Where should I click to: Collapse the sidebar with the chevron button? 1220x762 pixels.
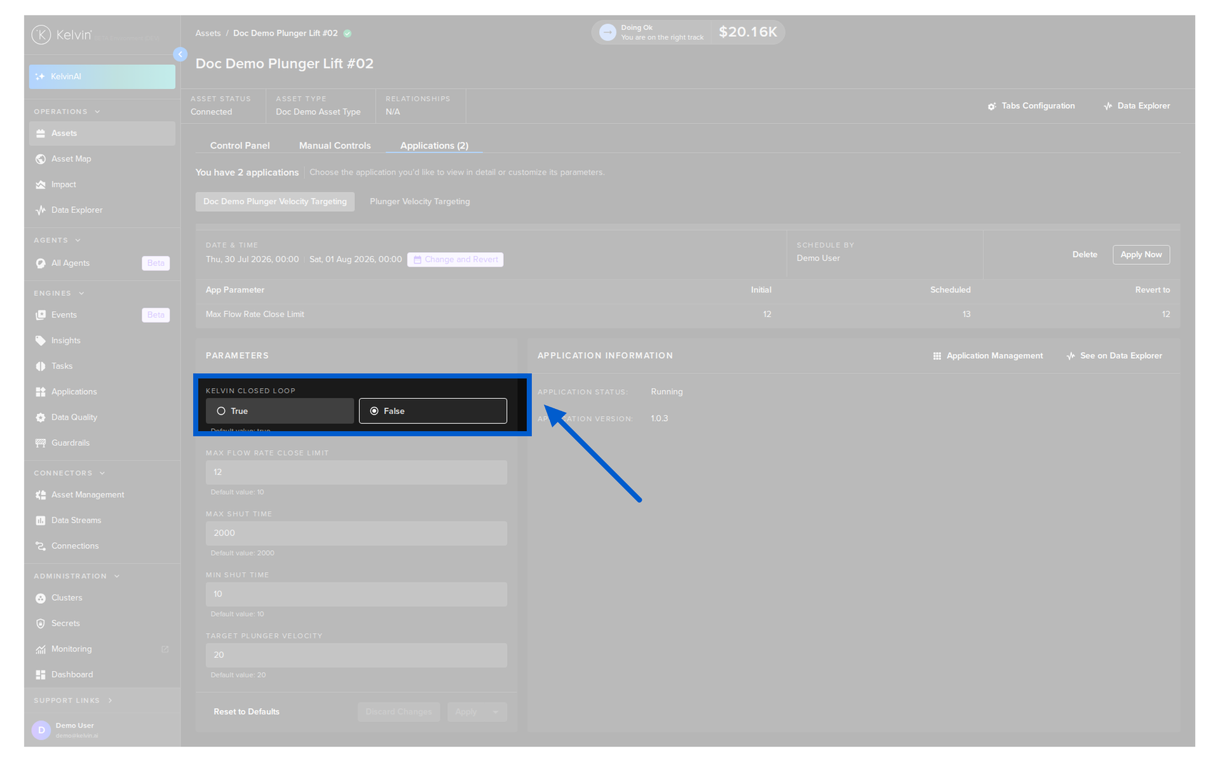(180, 55)
